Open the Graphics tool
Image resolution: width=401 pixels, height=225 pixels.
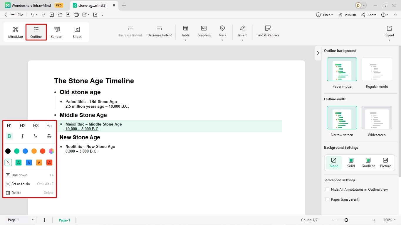pyautogui.click(x=204, y=31)
